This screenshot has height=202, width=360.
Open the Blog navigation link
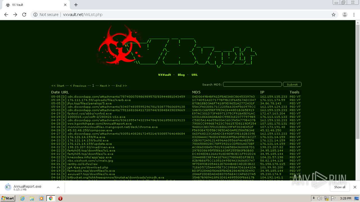coord(181,75)
